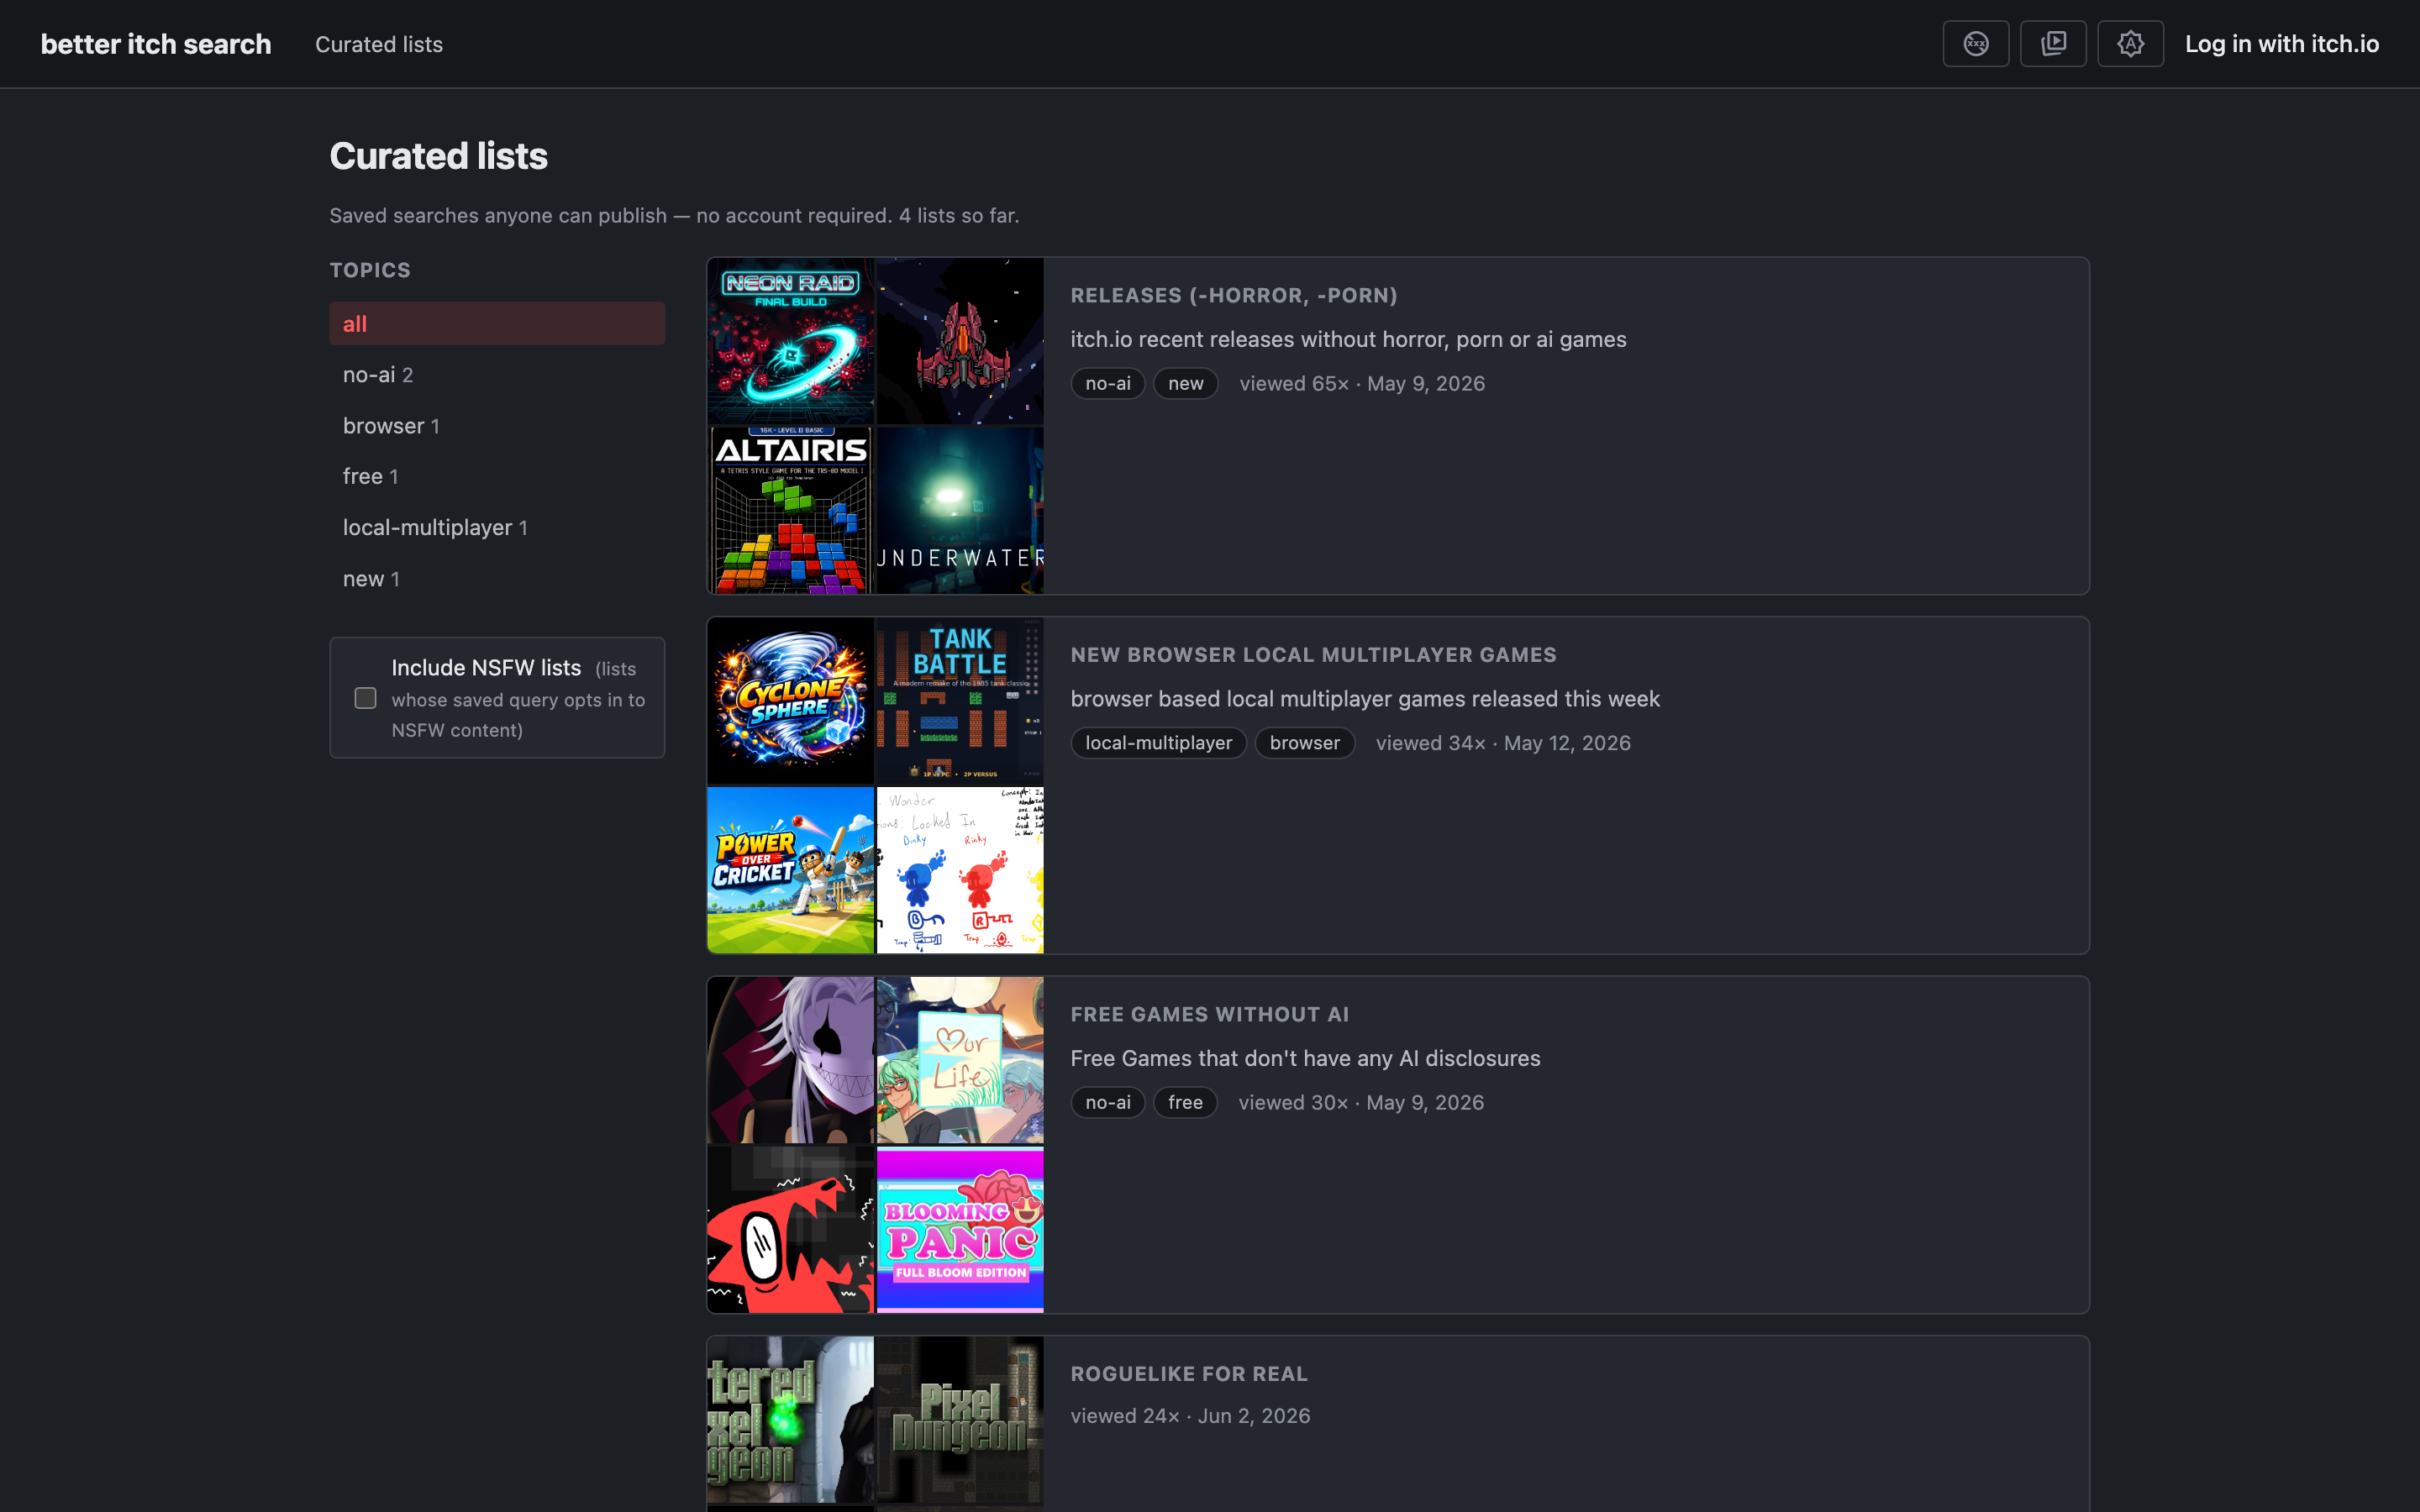Select the 'all' topic filter

[x=497, y=323]
